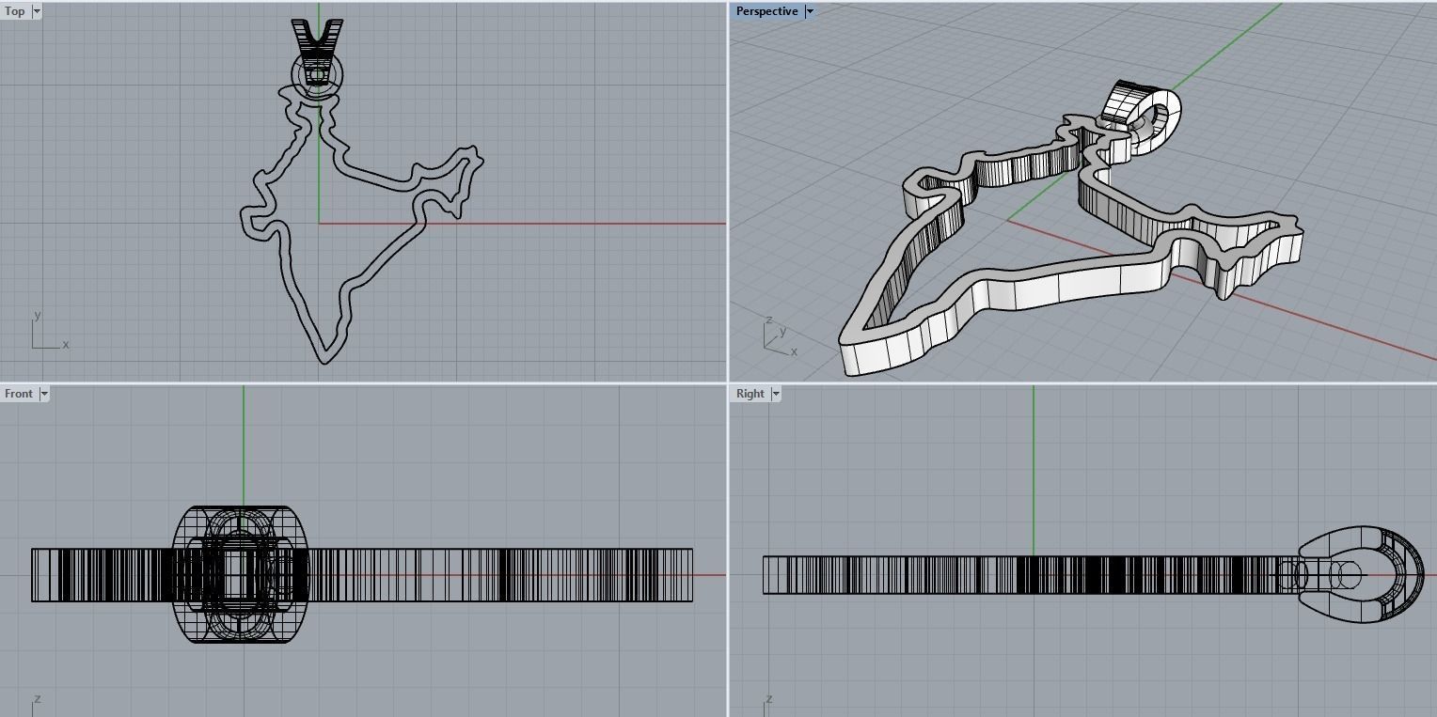Screen dimensions: 1437x717
Task: Activate the Right viewport title label
Action: 750,394
